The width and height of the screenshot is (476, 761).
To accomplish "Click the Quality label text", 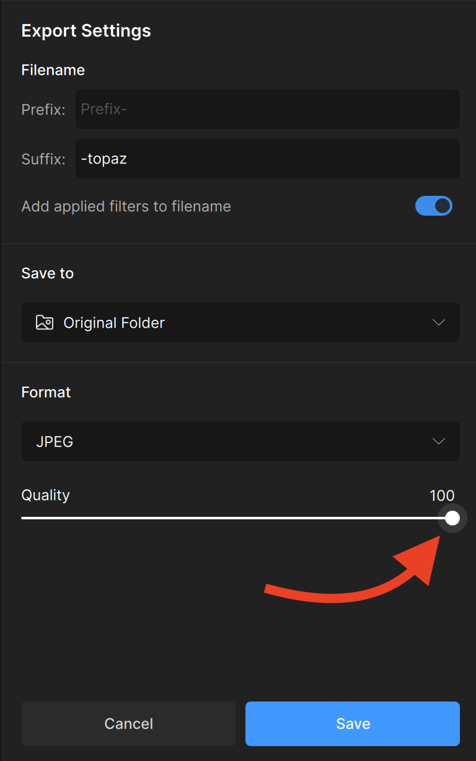I will click(x=46, y=495).
